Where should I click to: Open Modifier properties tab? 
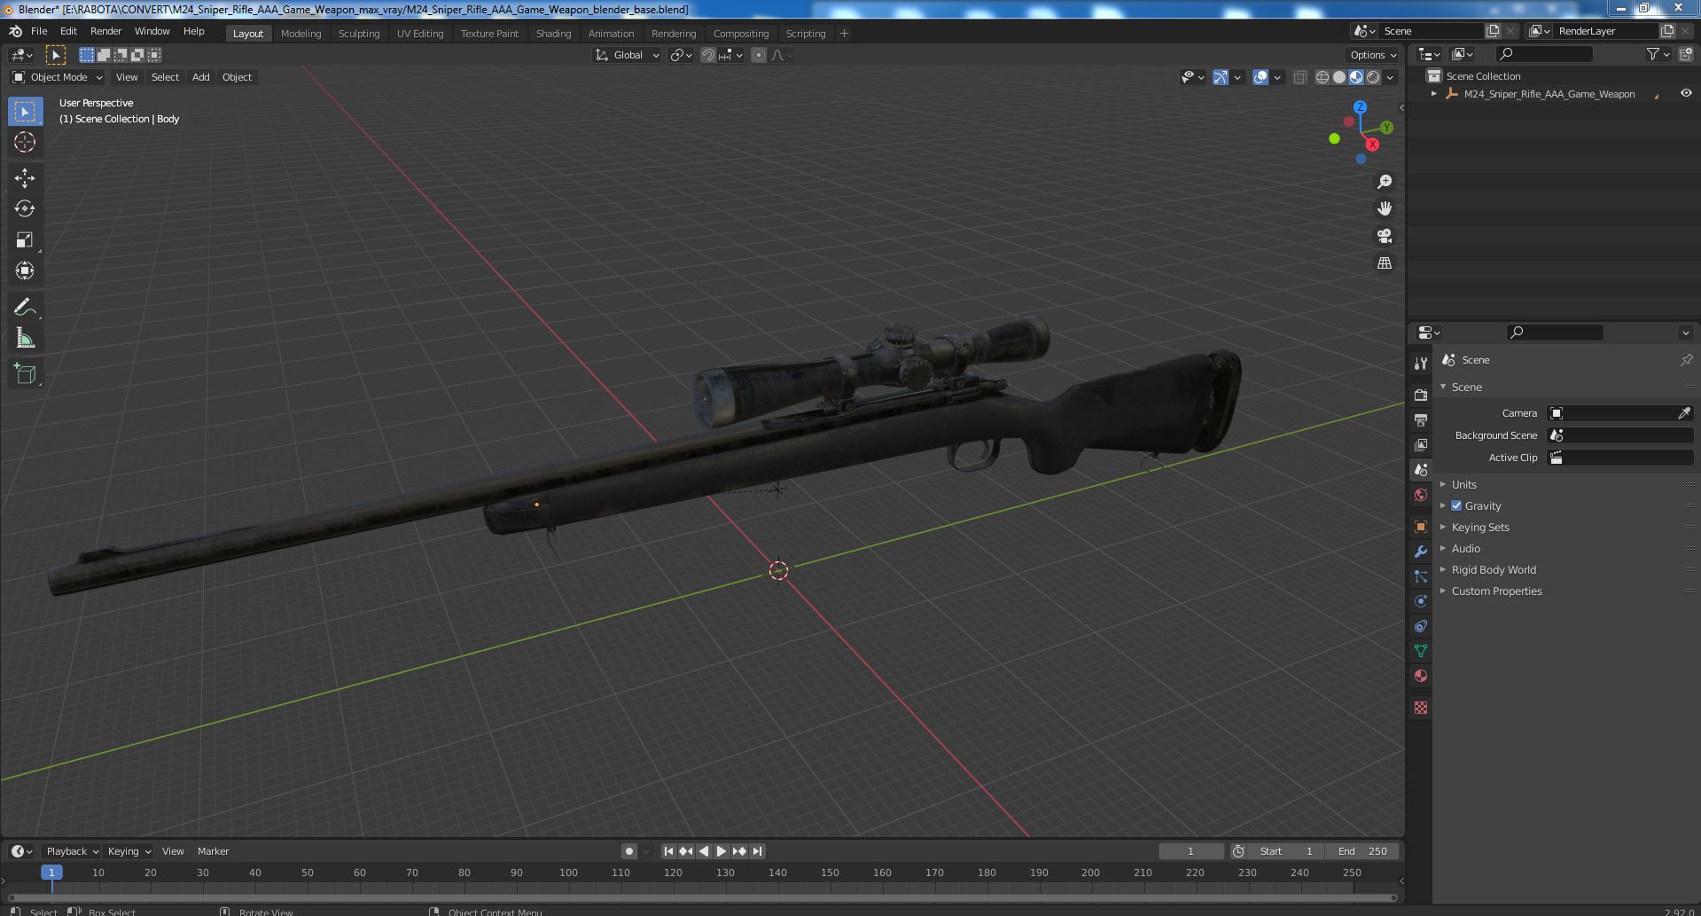1421,552
